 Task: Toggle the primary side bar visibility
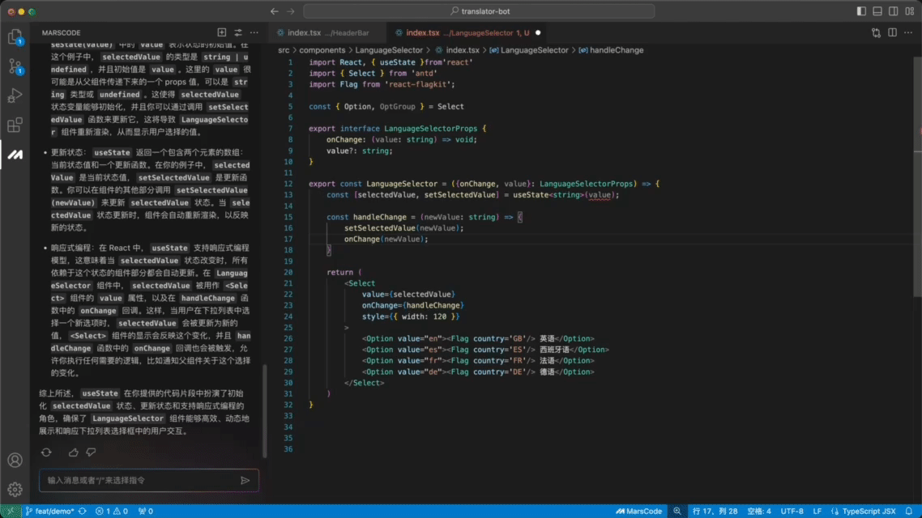[861, 11]
